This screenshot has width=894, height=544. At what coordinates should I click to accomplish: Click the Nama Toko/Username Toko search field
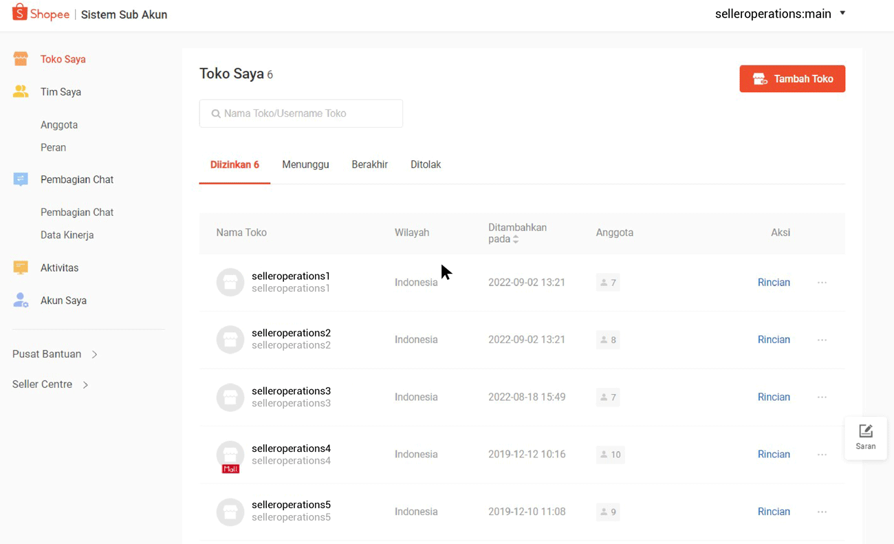pyautogui.click(x=301, y=113)
